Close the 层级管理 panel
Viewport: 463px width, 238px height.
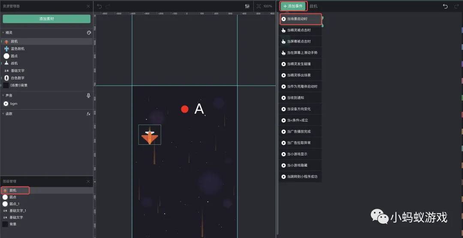88,181
